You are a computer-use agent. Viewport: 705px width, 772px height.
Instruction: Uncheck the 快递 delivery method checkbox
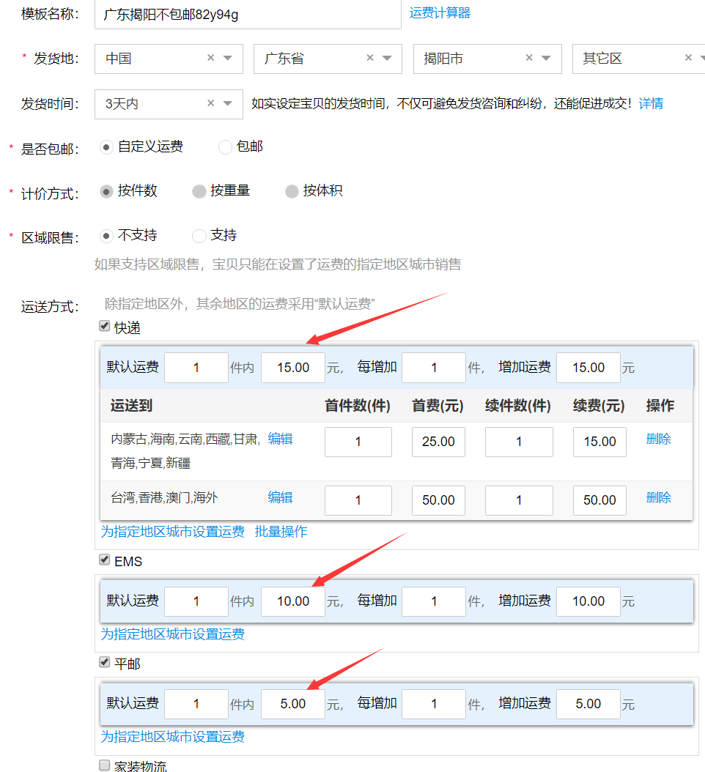tap(105, 326)
